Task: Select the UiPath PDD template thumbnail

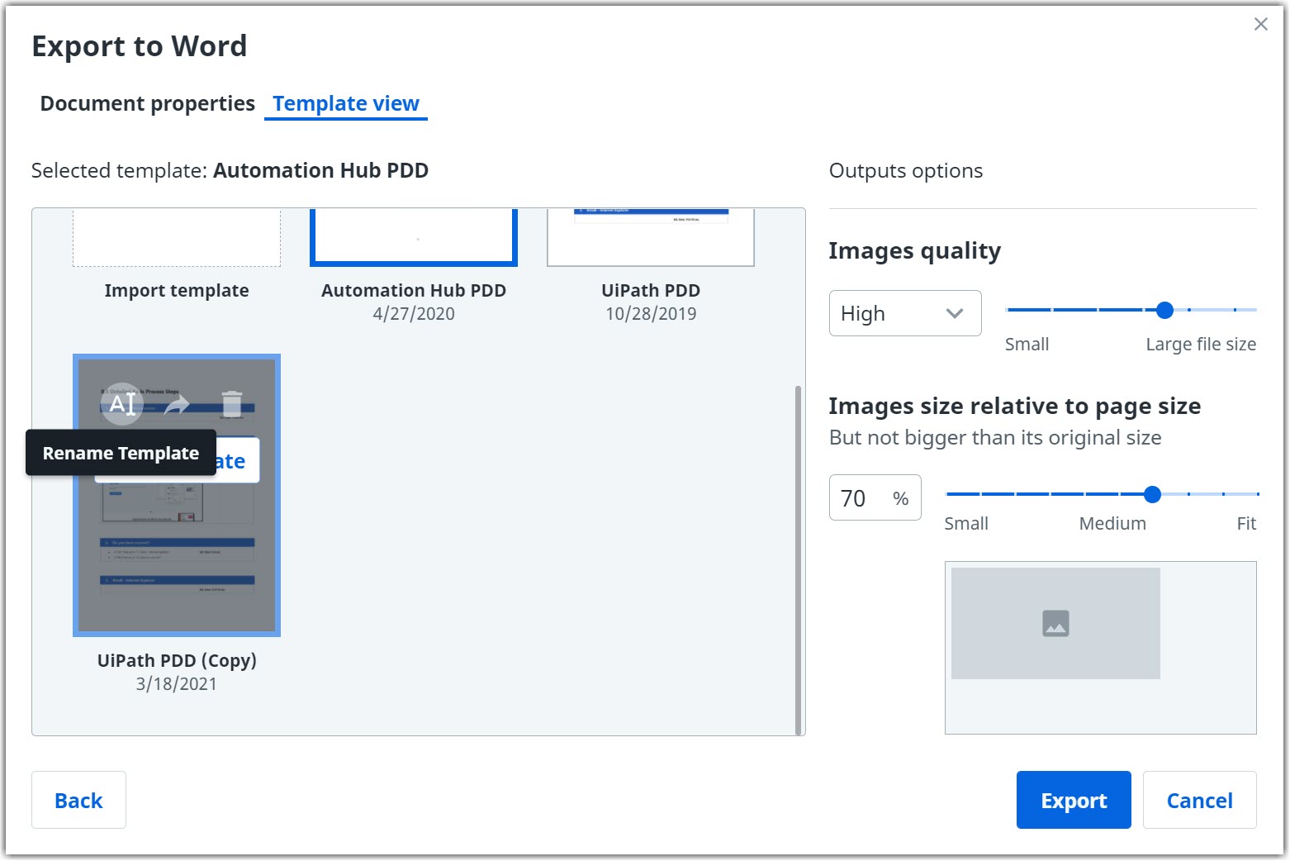Action: [x=651, y=237]
